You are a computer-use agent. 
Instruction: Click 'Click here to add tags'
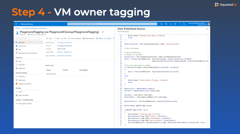click(x=64, y=56)
